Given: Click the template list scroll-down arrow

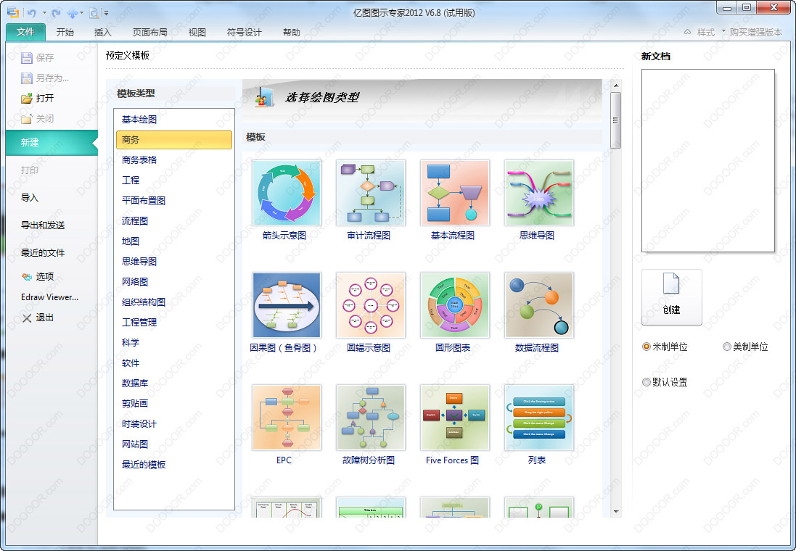Looking at the screenshot, I should (x=616, y=511).
